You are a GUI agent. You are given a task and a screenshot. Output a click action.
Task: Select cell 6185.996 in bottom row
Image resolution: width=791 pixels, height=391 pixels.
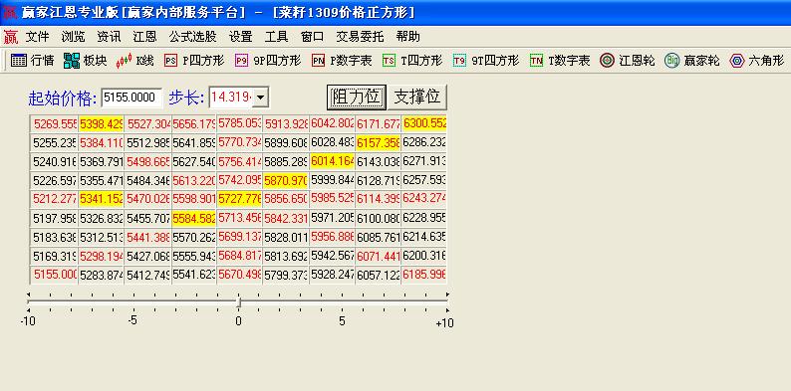[423, 275]
